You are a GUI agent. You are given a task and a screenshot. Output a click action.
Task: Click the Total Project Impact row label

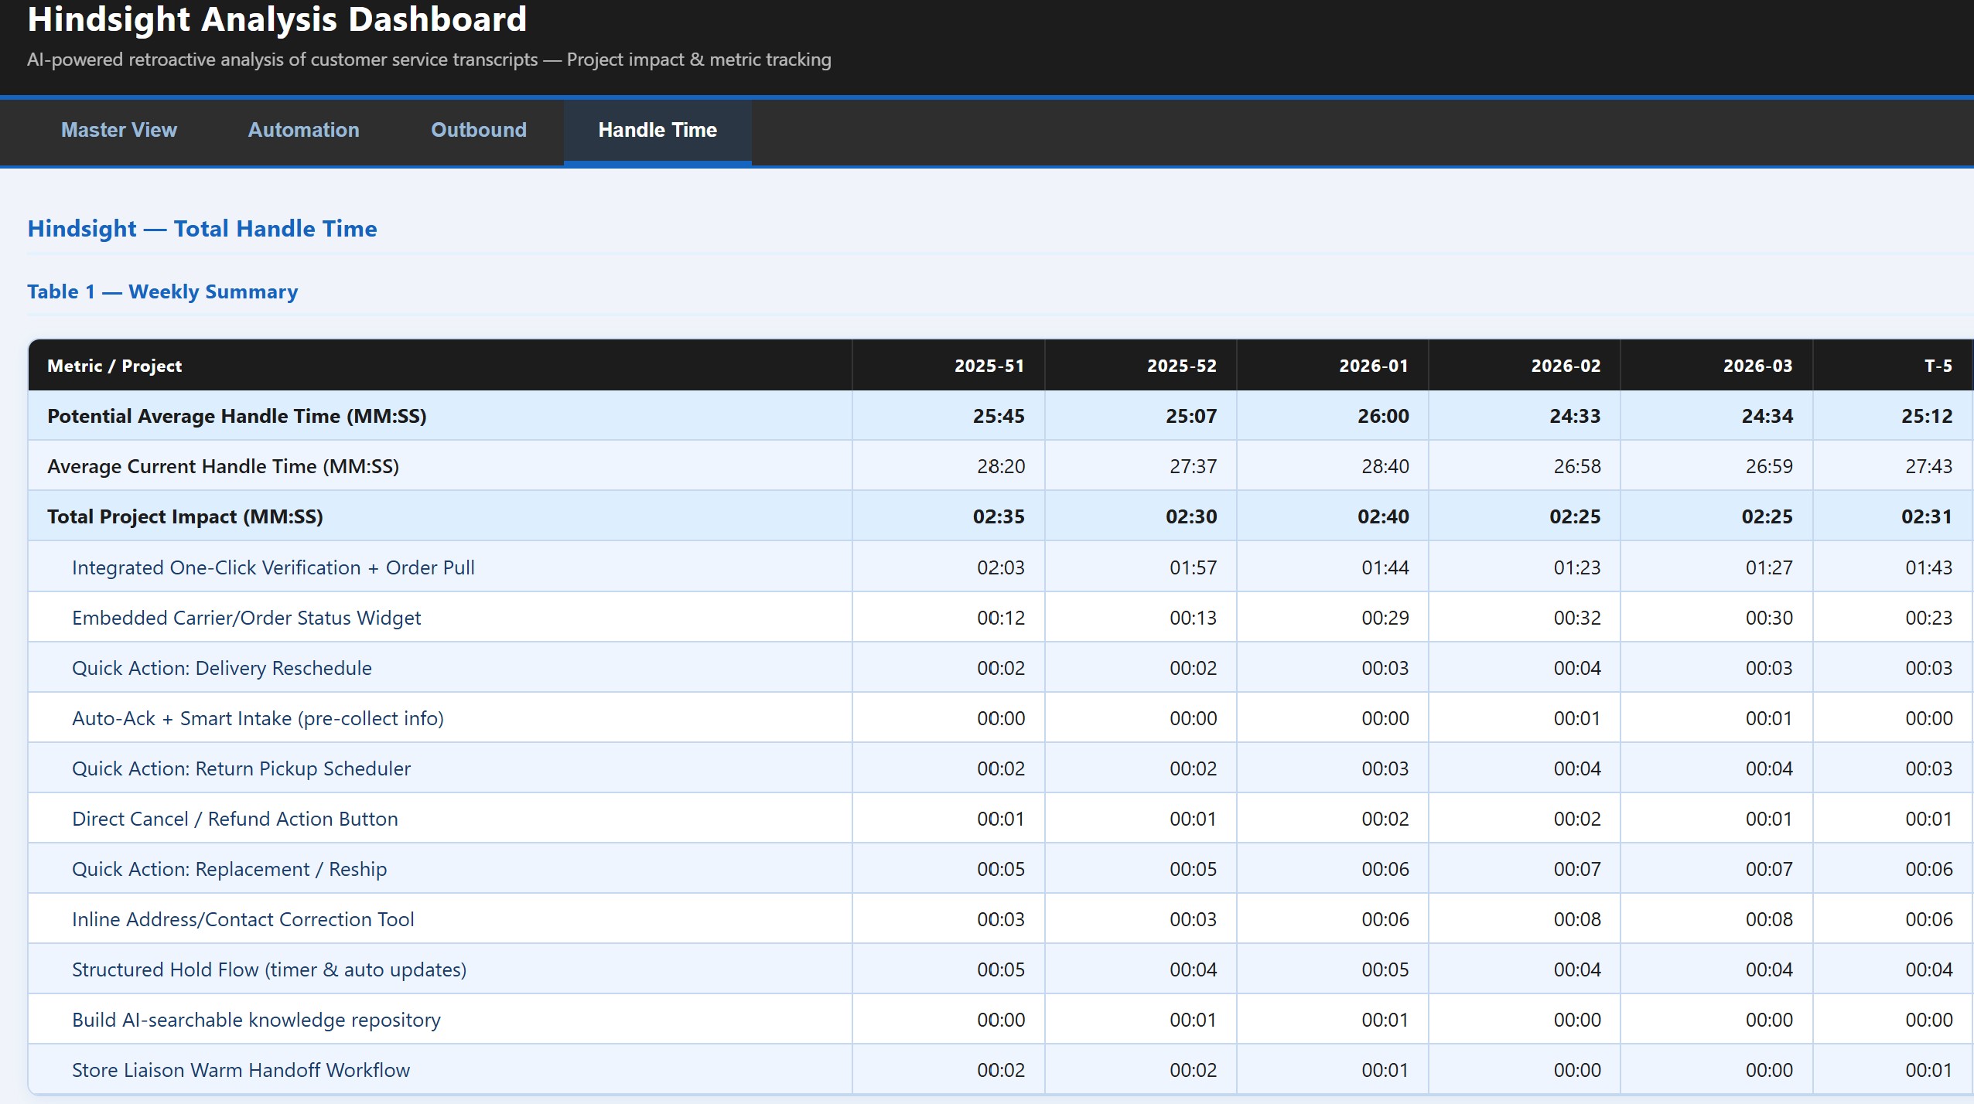[x=185, y=516]
